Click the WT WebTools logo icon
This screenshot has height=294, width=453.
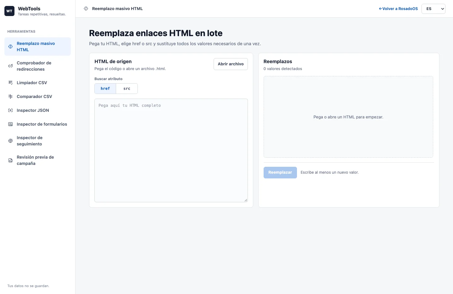pos(9,11)
